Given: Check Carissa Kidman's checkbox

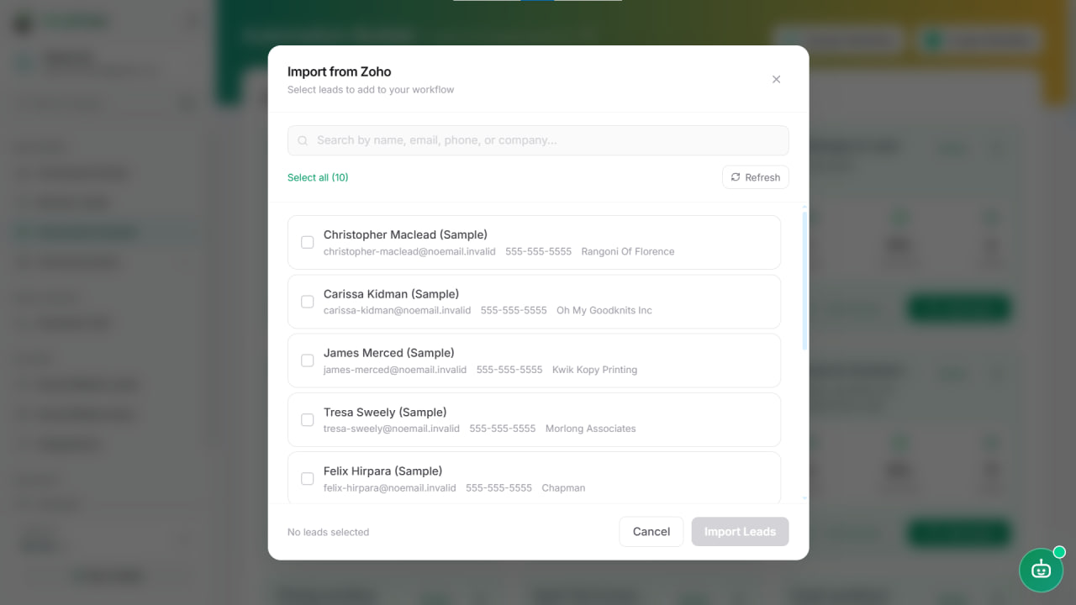Looking at the screenshot, I should (x=307, y=302).
